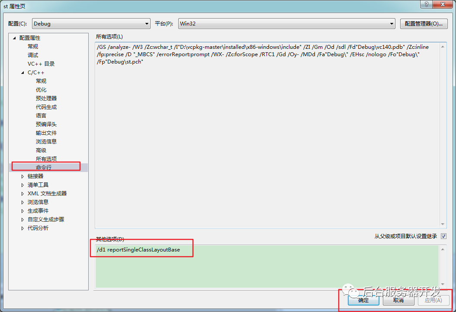Screen dimensions: 456x312
Task: Close the st property page window
Action: tap(441, 4)
